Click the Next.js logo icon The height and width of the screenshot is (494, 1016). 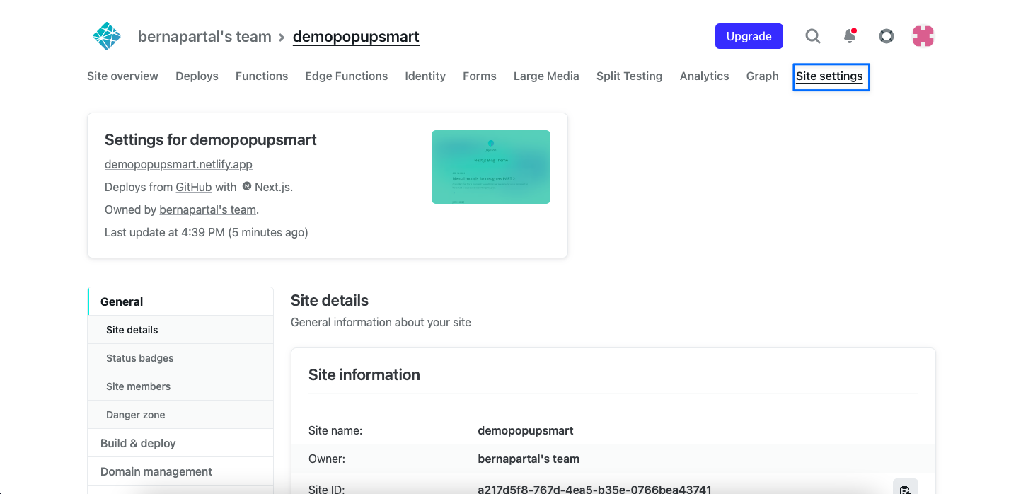tap(247, 187)
